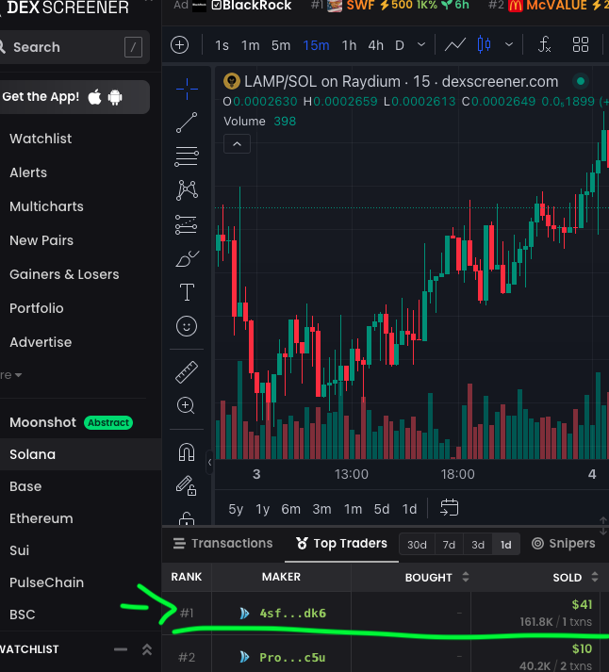Click the Search input field
Viewport: 609px width, 672px height.
(x=73, y=47)
